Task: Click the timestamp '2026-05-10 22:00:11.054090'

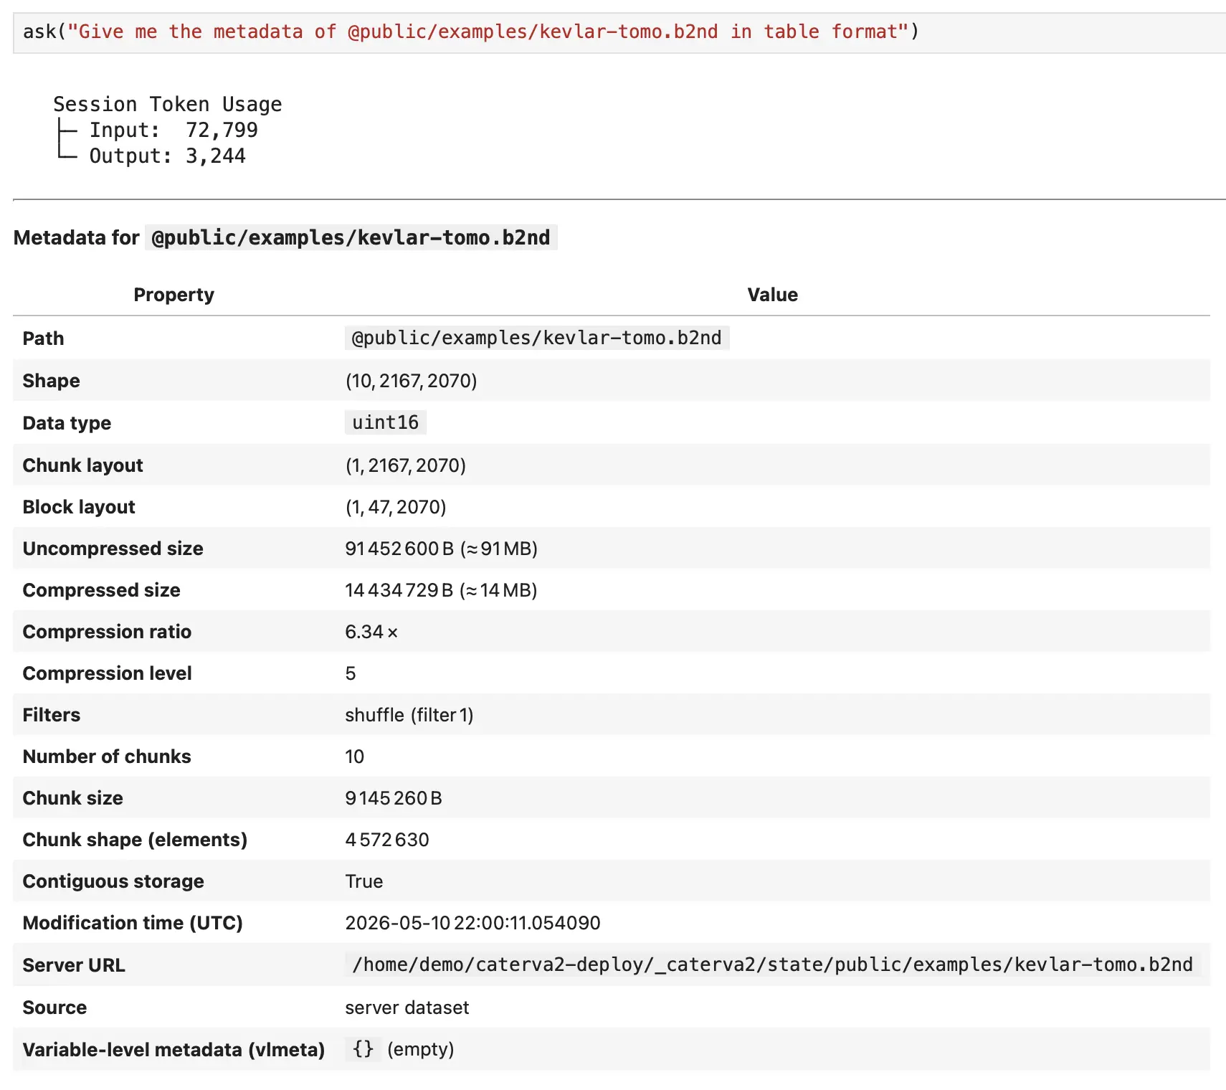Action: tap(473, 923)
